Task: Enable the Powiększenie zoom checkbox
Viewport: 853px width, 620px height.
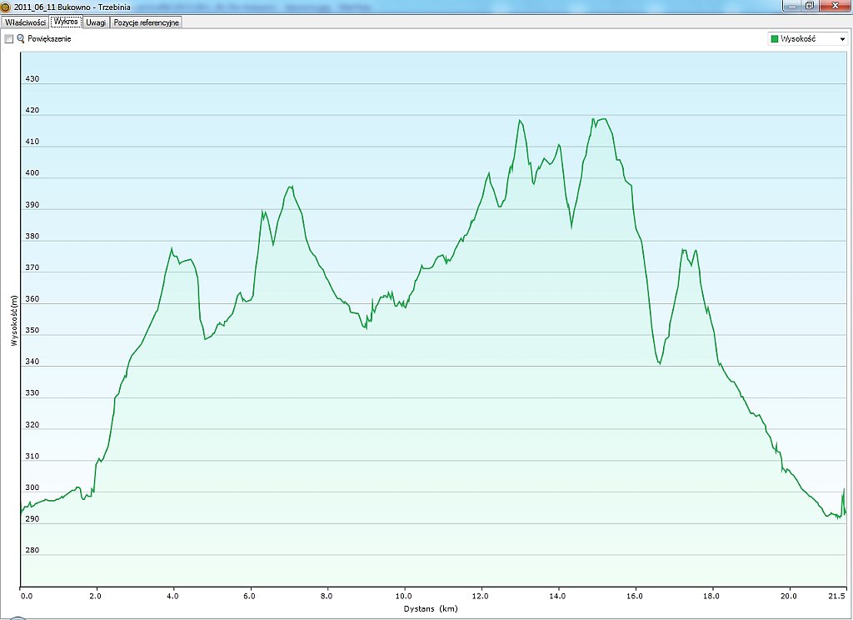Action: 8,39
